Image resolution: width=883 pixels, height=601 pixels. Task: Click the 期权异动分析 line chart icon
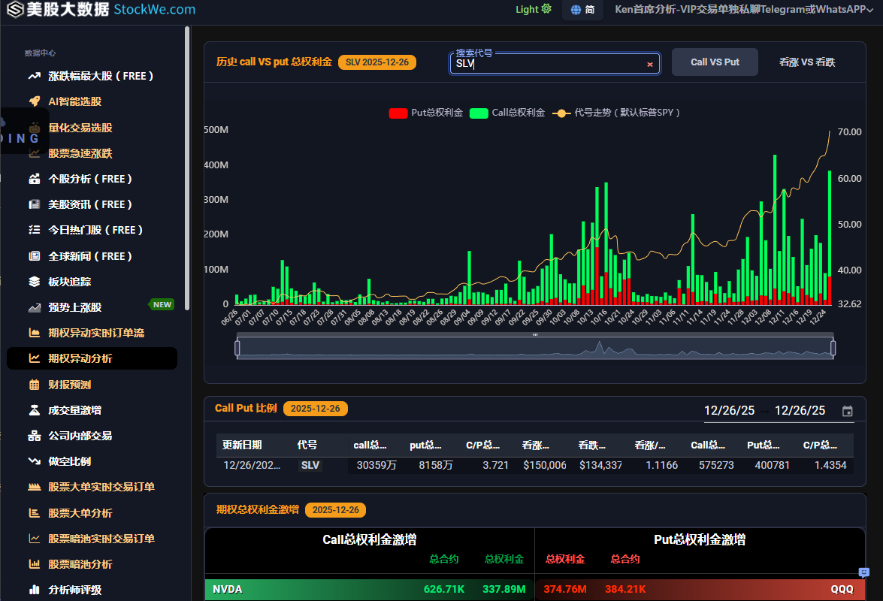tap(35, 358)
